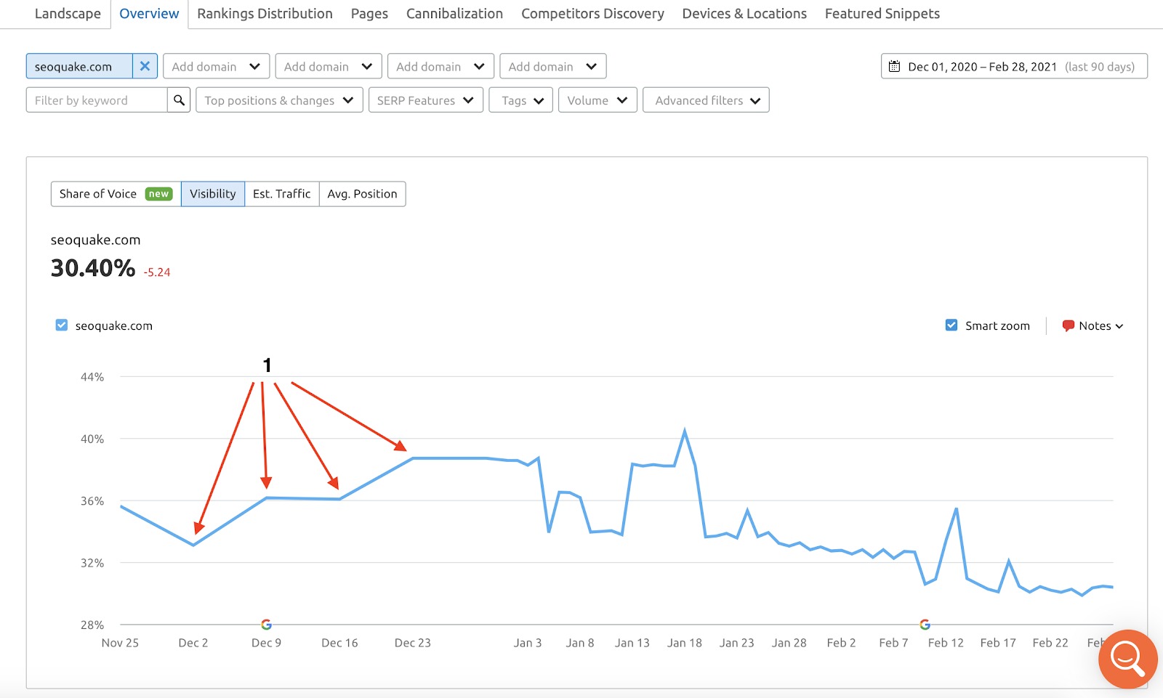Click the red Notes speech bubble icon
Image resolution: width=1163 pixels, height=698 pixels.
pos(1068,325)
